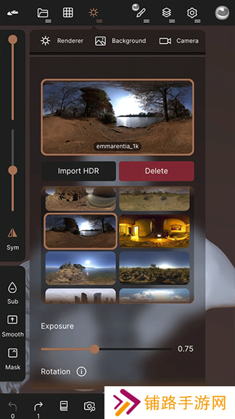Choose the standing stones HDR thumbnail
The image size is (235, 419).
coord(80,295)
